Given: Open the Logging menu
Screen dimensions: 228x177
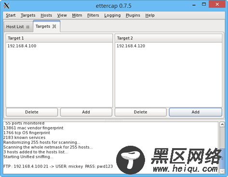Looking at the screenshot, I should 112,15.
